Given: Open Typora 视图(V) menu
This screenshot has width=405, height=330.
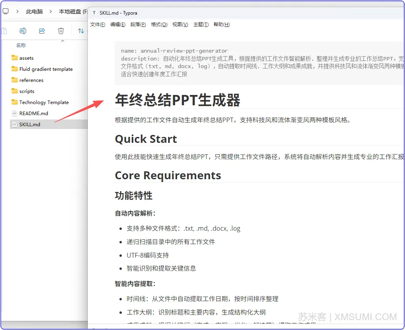Looking at the screenshot, I should (x=180, y=25).
